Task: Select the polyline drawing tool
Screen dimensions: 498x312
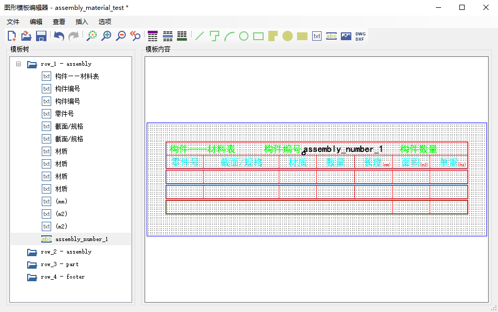Action: click(x=215, y=36)
